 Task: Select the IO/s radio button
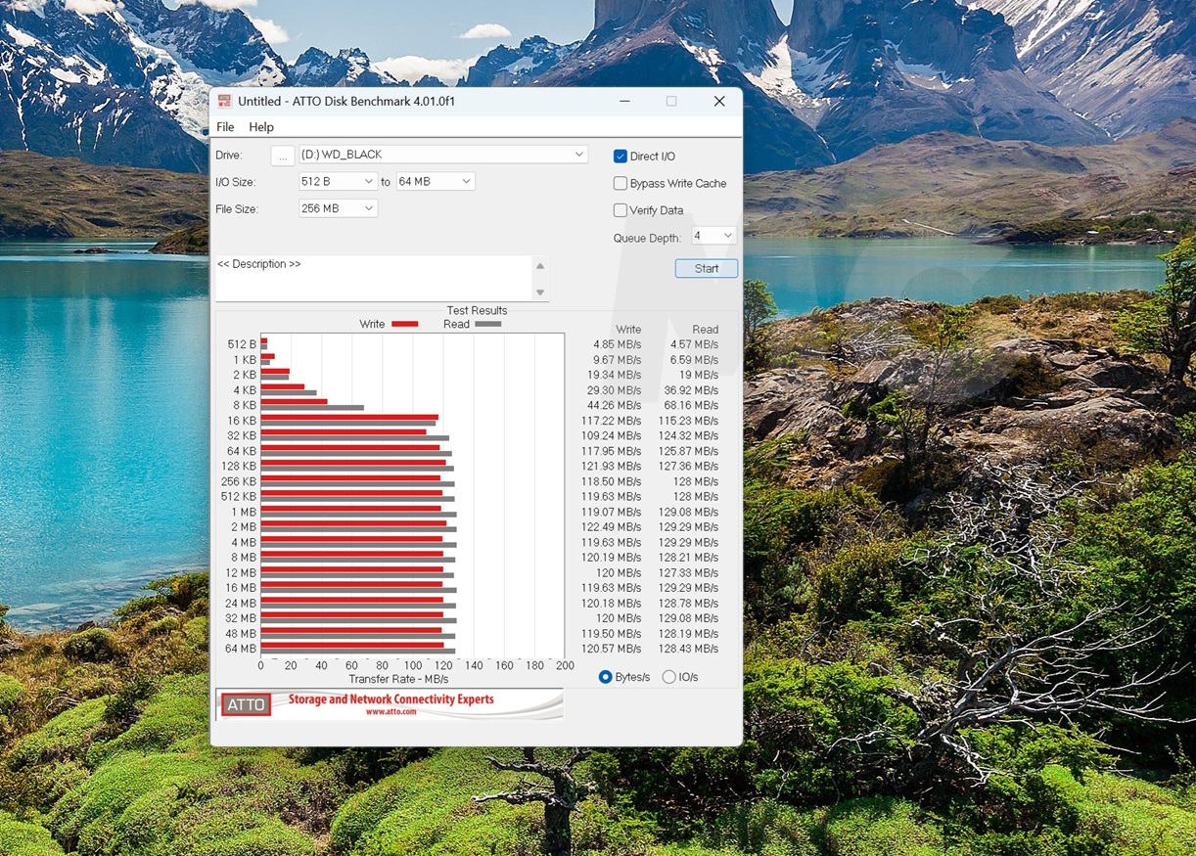tap(669, 677)
